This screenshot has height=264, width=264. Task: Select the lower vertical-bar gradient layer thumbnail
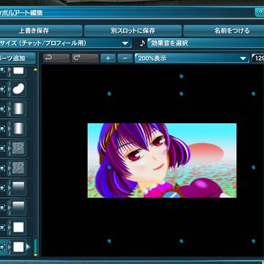(x=18, y=128)
